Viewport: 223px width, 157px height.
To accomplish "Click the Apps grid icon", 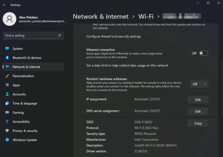I will point(7,85).
